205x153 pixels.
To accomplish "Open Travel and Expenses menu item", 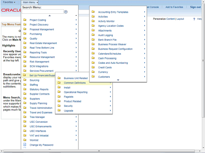I will [41, 113].
